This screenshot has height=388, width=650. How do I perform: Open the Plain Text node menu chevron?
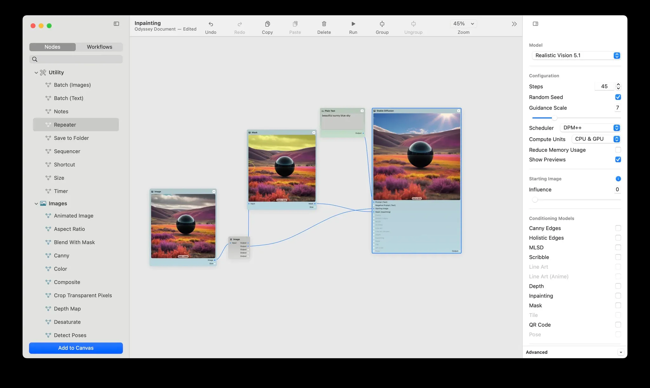click(x=362, y=111)
